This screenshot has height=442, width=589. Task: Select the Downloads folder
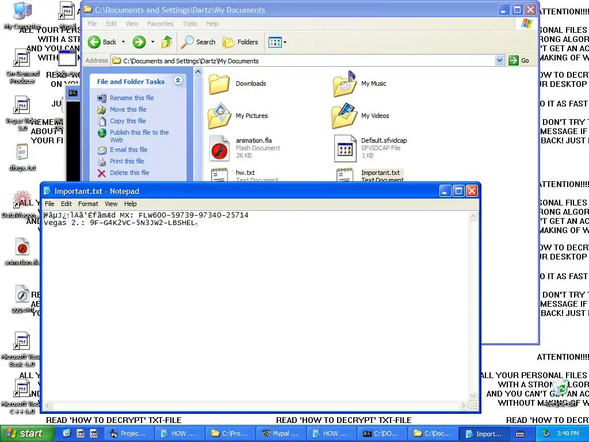coord(238,83)
